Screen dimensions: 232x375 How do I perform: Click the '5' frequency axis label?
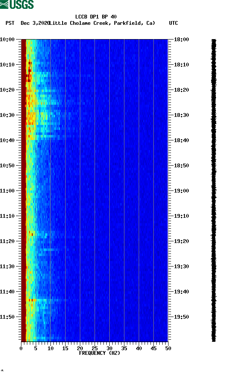pyautogui.click(x=36, y=349)
